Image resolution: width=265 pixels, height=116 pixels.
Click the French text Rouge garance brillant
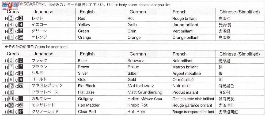pos(192,105)
